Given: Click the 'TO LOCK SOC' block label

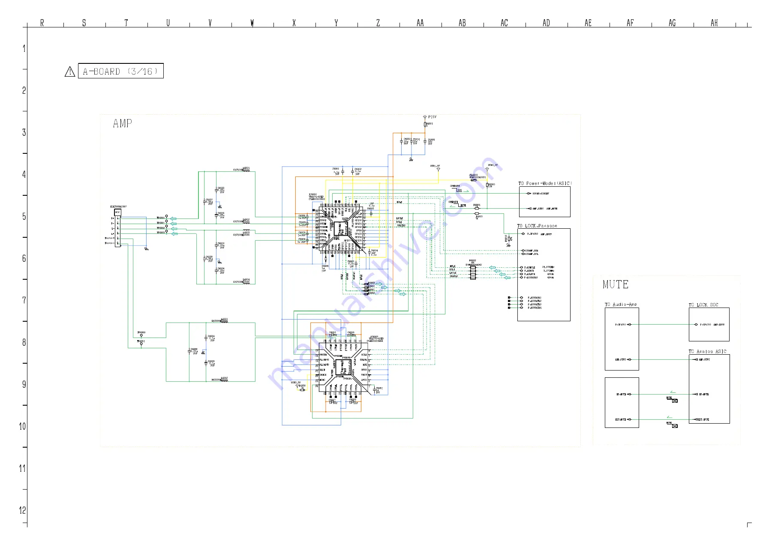Looking at the screenshot, I should (x=703, y=305).
